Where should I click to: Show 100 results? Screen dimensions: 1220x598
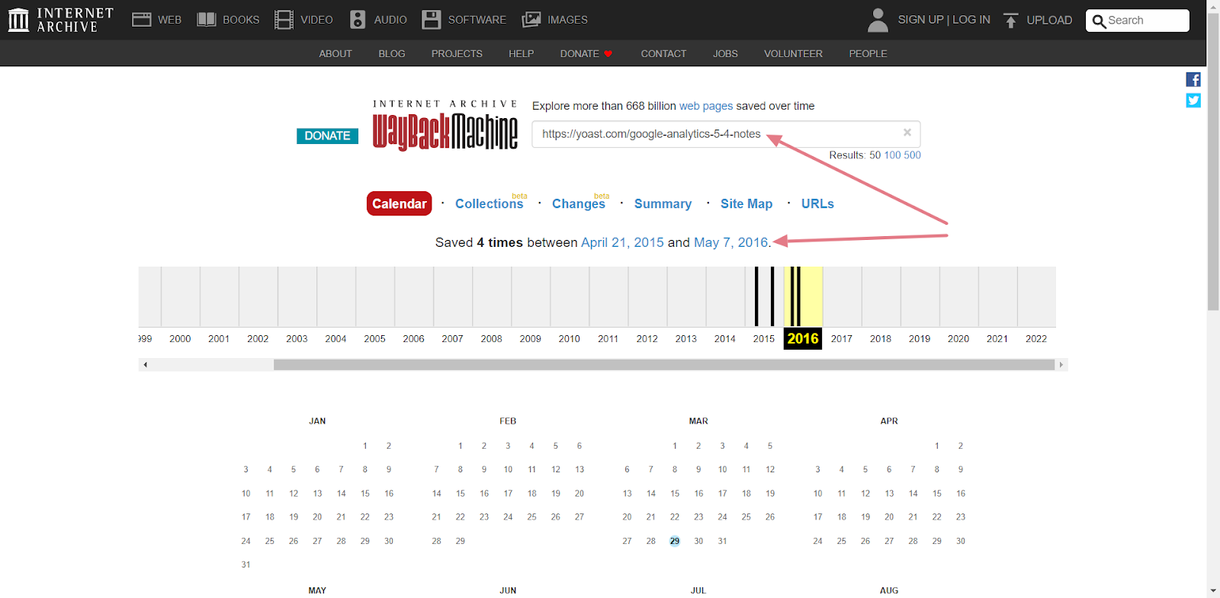coord(892,155)
